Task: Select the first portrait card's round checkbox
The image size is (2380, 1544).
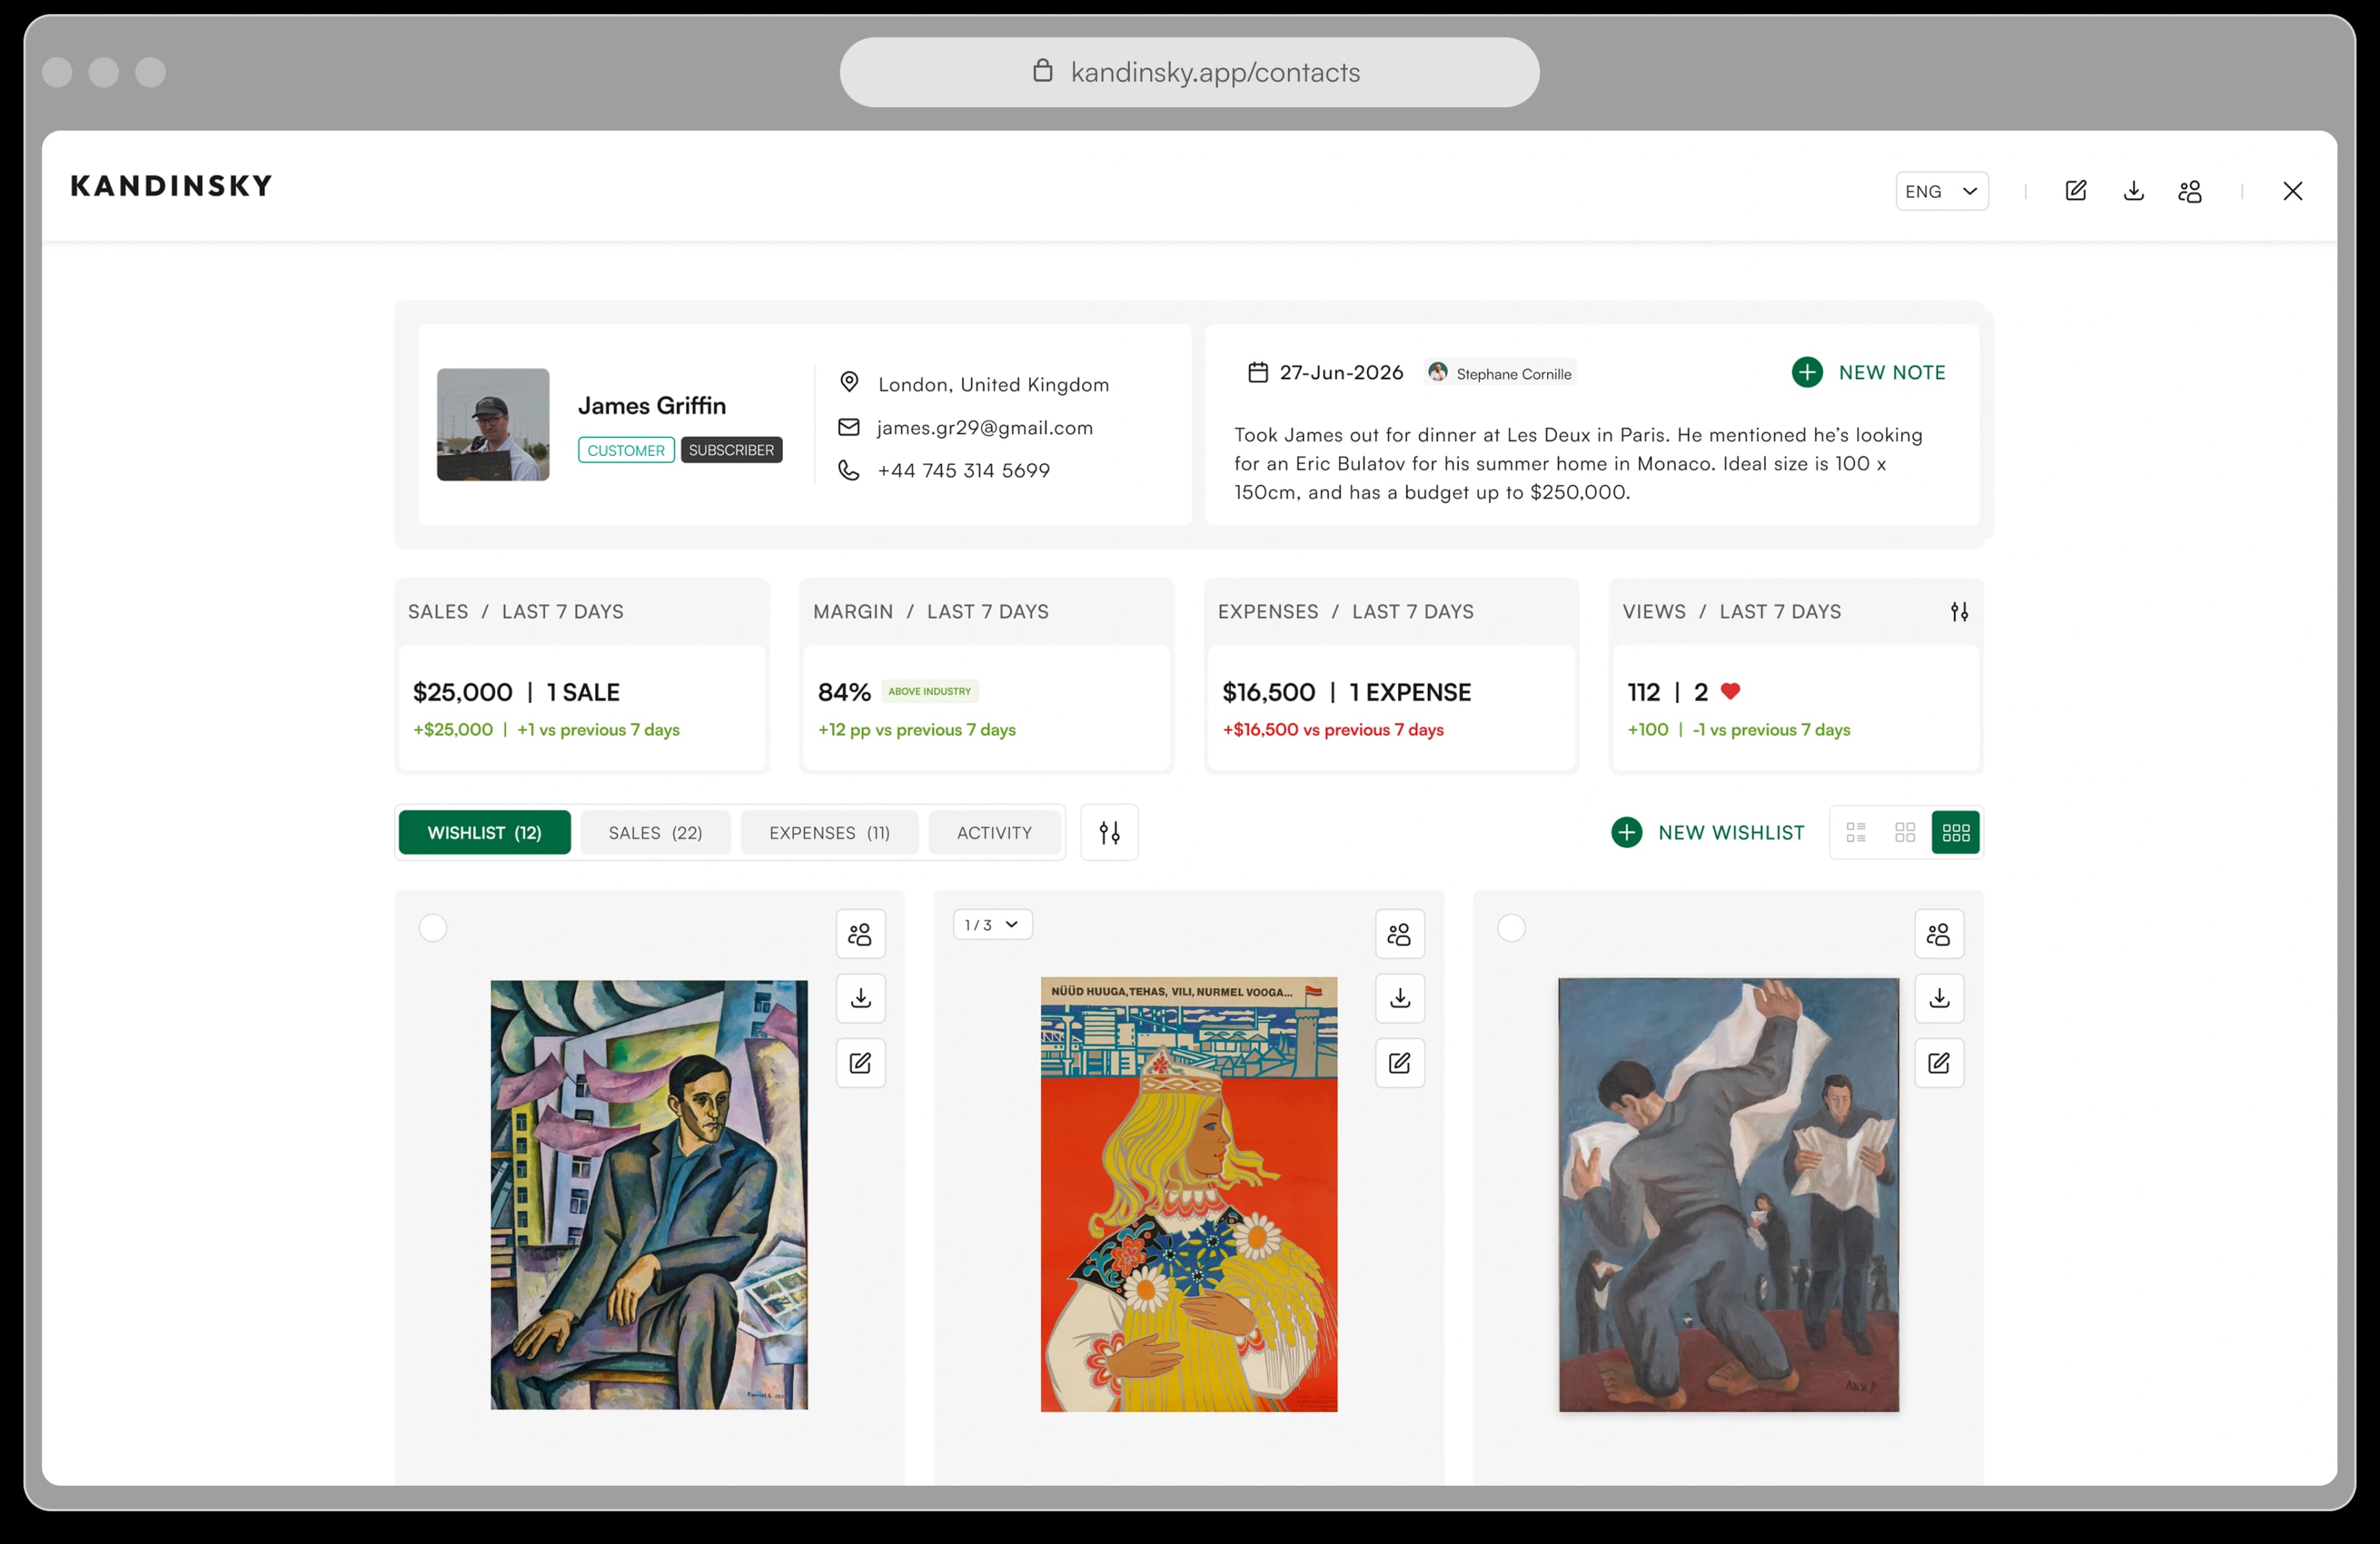Action: click(432, 928)
